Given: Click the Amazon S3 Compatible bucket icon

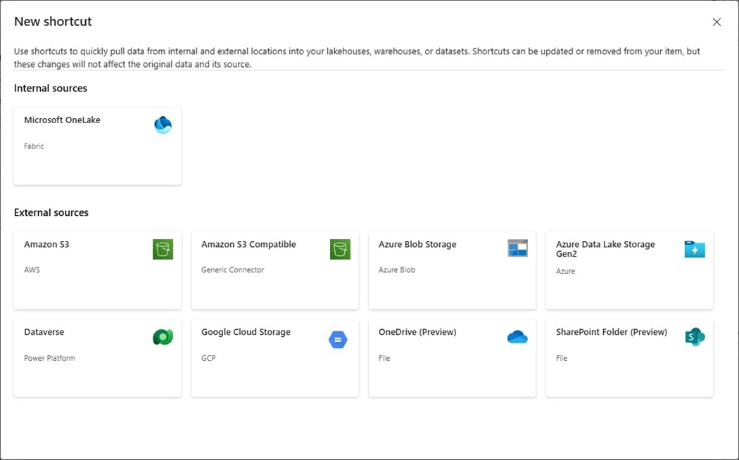Looking at the screenshot, I should (340, 249).
